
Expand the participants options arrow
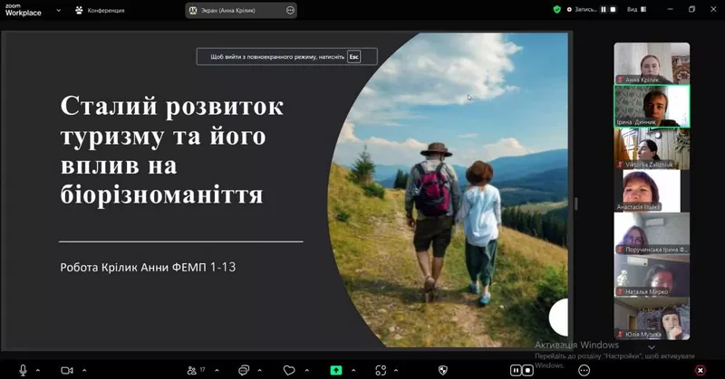(x=217, y=370)
